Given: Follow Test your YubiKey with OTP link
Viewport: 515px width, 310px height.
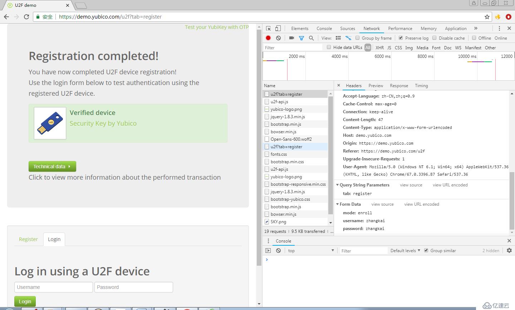Looking at the screenshot, I should pos(217,27).
